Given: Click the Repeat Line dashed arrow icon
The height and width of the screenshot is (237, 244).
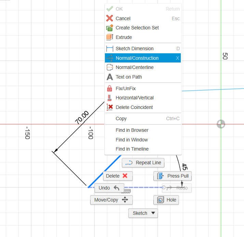Looking at the screenshot, I should 129,163.
